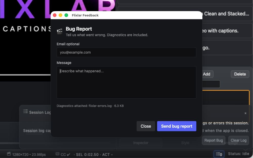
Task: Click the video playback progress bar
Action: 25,75
